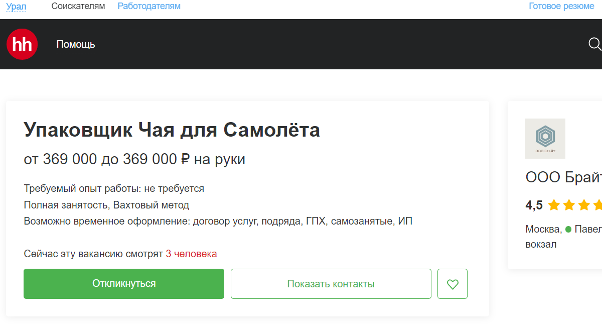Viewport: 602px width, 328px height.
Task: Switch to Работодателям tab
Action: (x=149, y=6)
